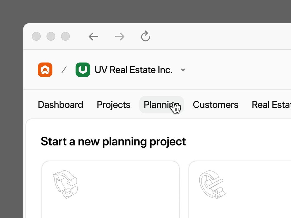Minimize the window with the middle circle

pyautogui.click(x=51, y=36)
